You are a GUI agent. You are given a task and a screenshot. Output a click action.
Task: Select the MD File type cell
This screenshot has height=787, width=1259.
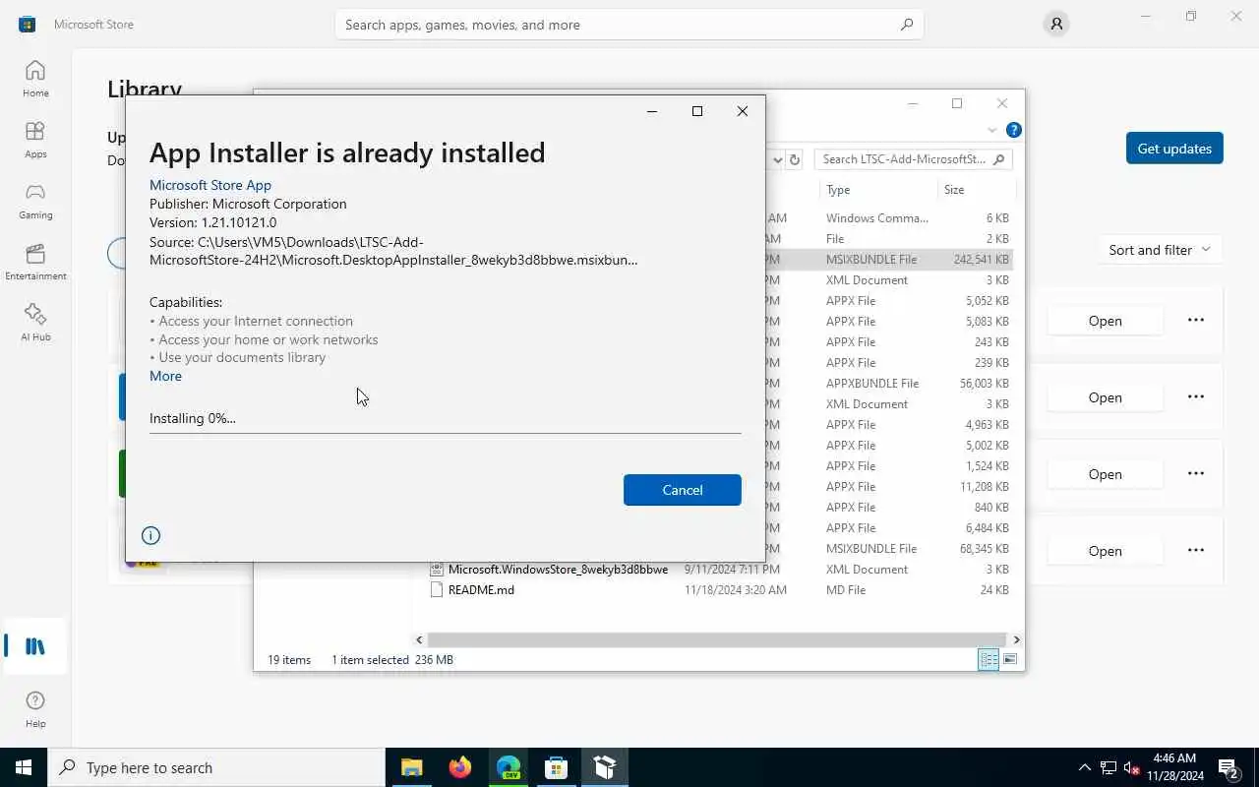846,590
